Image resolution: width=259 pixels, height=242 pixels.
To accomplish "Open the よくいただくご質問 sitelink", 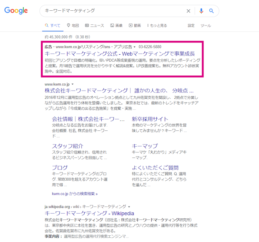I will (155, 168).
